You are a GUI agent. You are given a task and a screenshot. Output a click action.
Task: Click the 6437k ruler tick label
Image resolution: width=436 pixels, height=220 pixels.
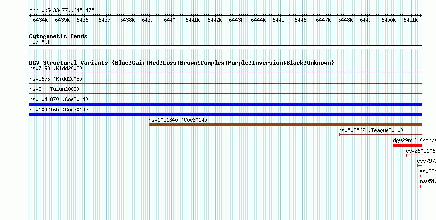pos(106,20)
